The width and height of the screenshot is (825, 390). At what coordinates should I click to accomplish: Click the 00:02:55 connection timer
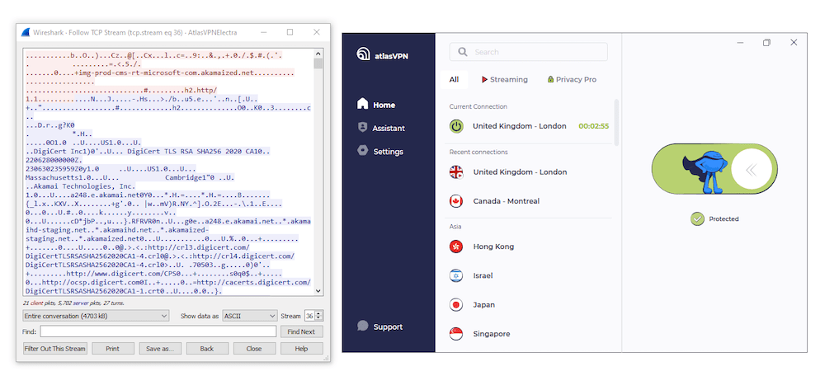pos(593,126)
